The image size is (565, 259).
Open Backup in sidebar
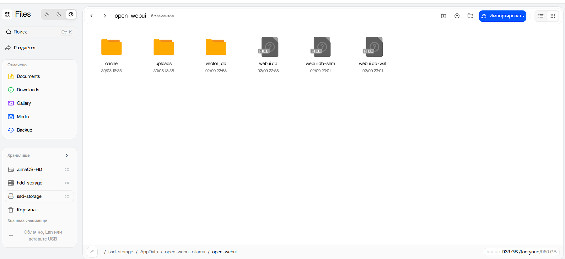pos(40,130)
